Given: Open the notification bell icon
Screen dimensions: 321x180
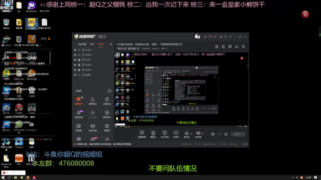Looking at the screenshot, I should point(236,46).
